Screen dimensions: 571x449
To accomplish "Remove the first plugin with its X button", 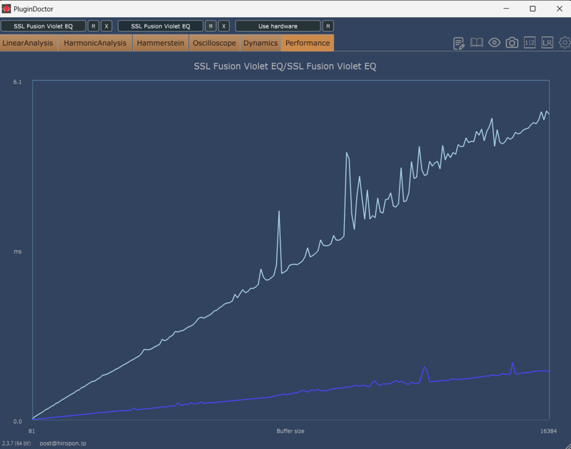I will pos(107,26).
